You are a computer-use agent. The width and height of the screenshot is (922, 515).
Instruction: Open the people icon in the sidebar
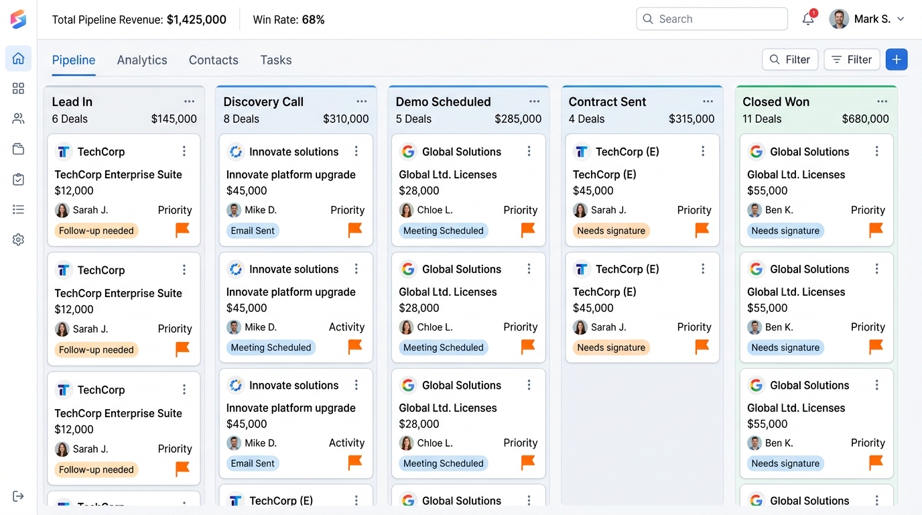[18, 119]
